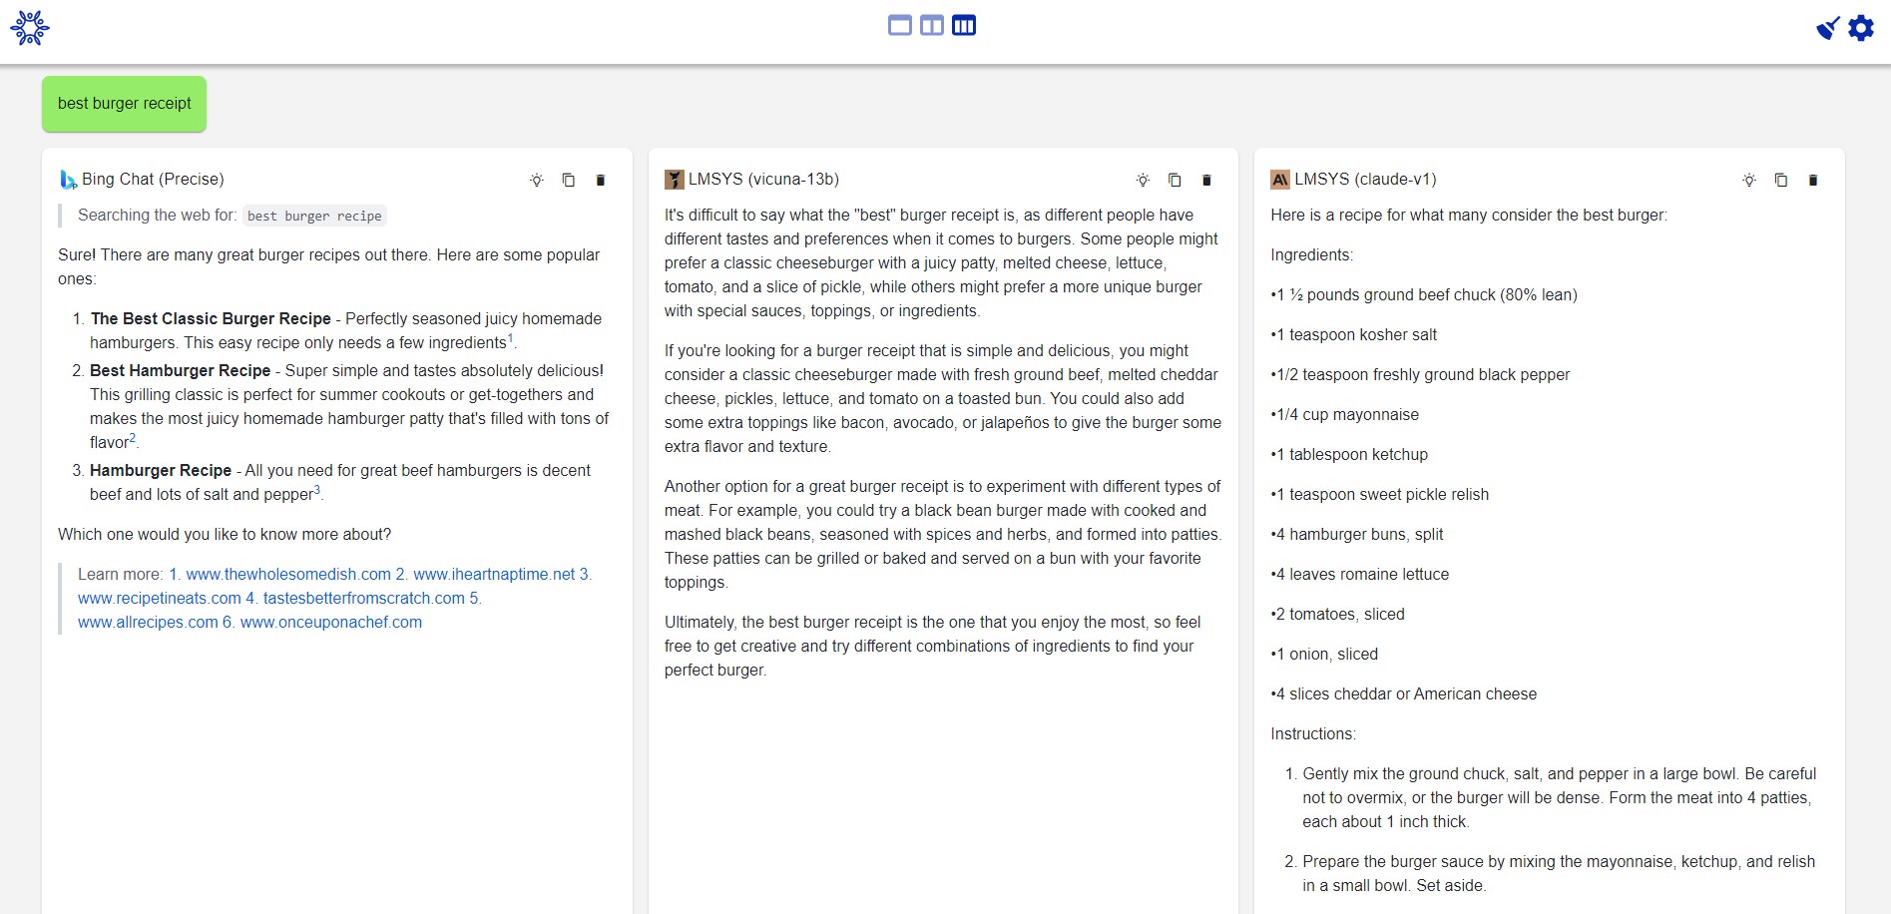Click the '1 teaspoon sweet pickle relish' ingredient
The height and width of the screenshot is (914, 1891).
[x=1380, y=494]
